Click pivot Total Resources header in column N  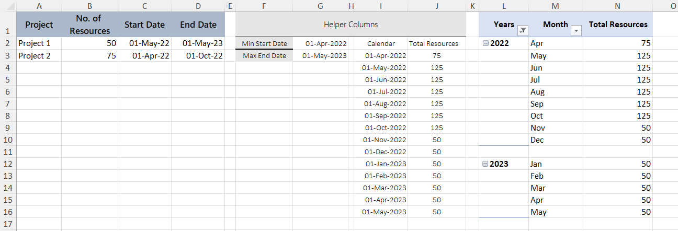point(618,25)
